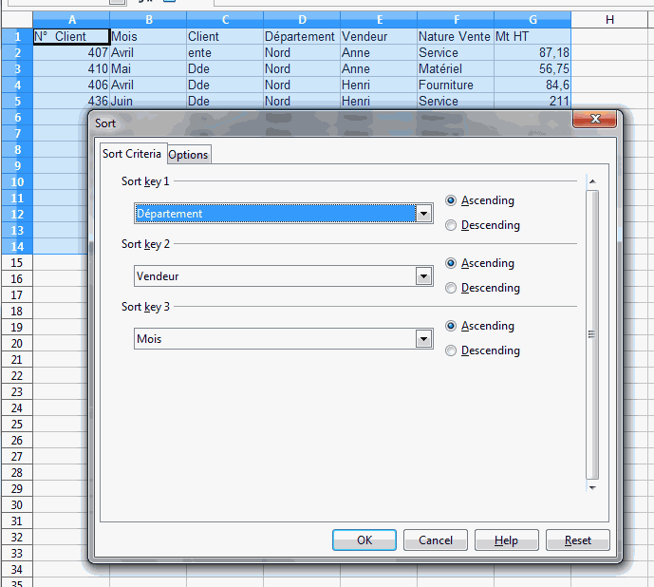Click the scroll down arrow in Sort dialog
The height and width of the screenshot is (587, 654).
tap(592, 487)
